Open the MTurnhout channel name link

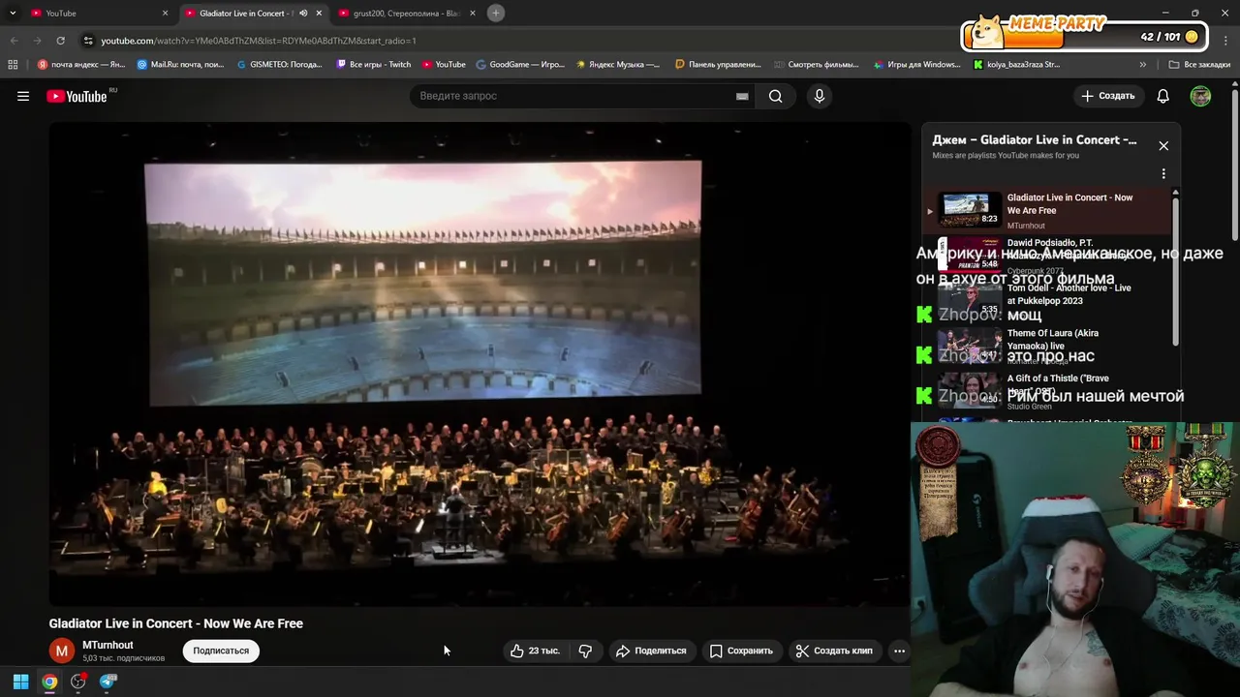coord(108,645)
